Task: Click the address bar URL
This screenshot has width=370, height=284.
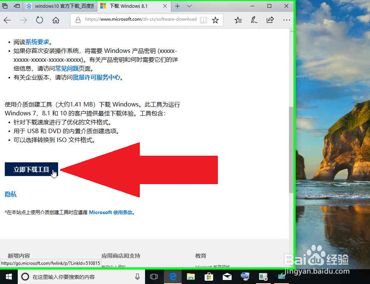Action: click(141, 19)
